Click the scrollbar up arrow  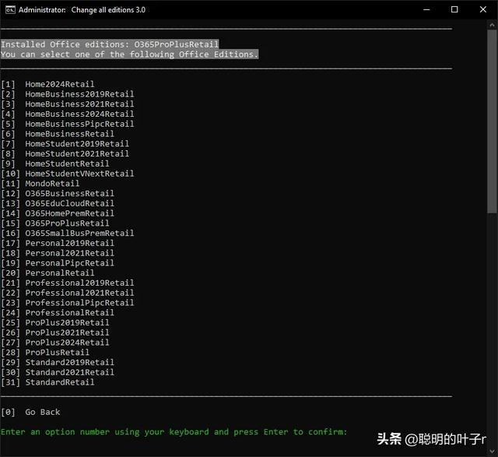coord(493,26)
